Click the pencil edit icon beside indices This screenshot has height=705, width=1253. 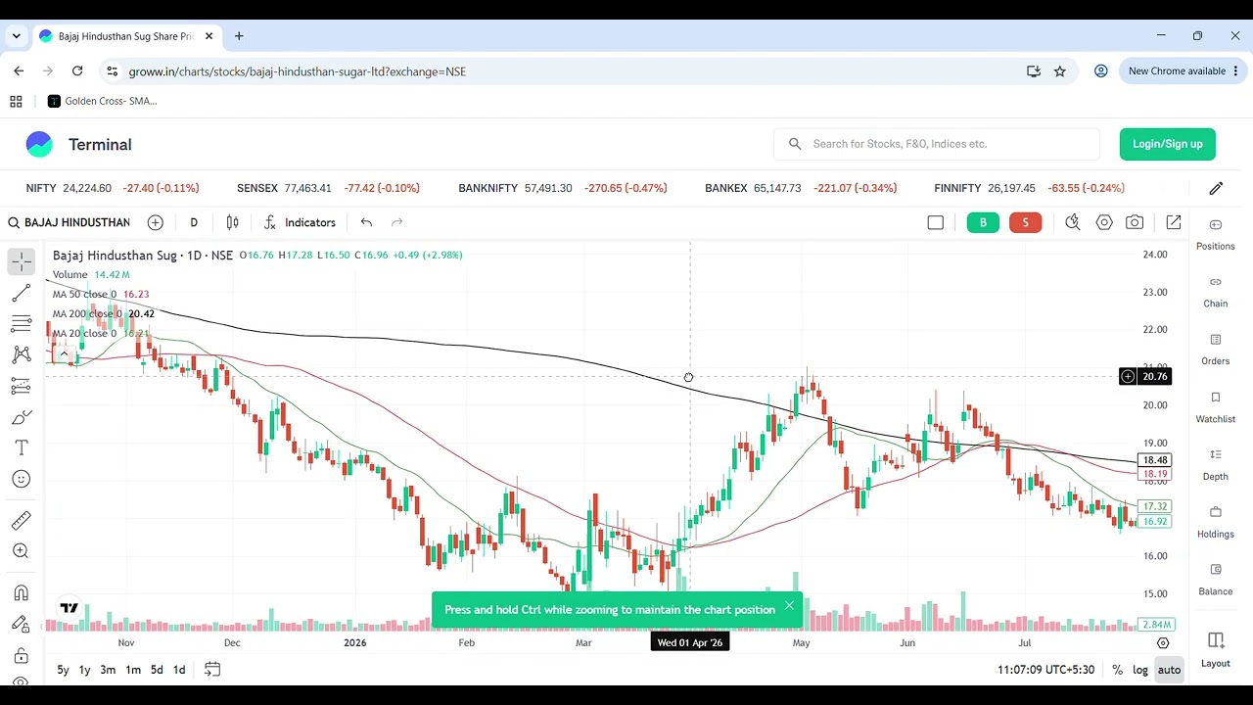point(1216,188)
